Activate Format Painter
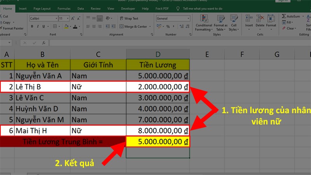Viewport: 311px width, 175px height. tap(12, 28)
